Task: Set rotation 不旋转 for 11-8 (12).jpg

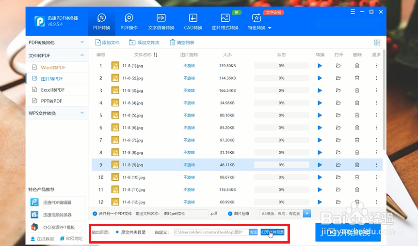Action: pyautogui.click(x=189, y=202)
